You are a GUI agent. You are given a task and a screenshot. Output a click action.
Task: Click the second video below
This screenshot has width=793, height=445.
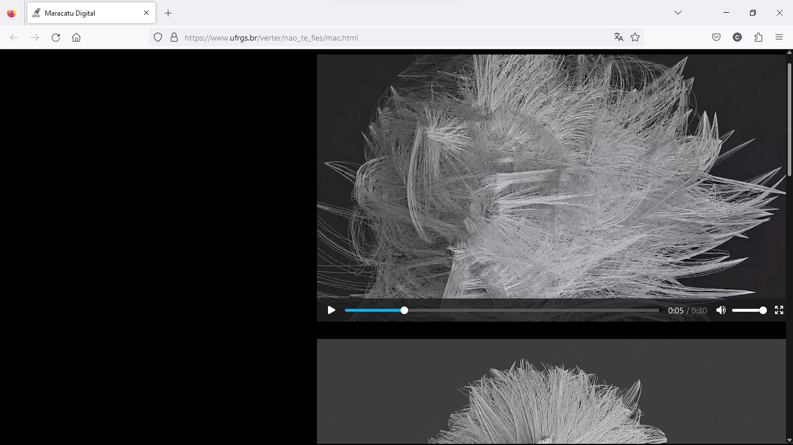pyautogui.click(x=552, y=392)
